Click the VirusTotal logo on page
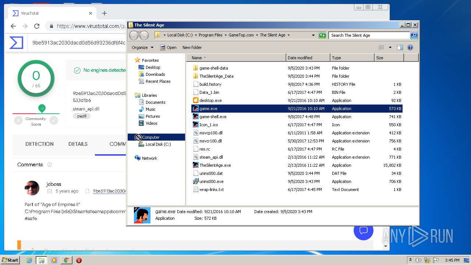Screen dimensions: 471x265 16,42
